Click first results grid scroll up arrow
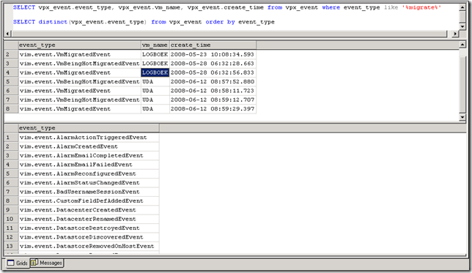Image resolution: width=472 pixels, height=273 pixels. coord(462,45)
